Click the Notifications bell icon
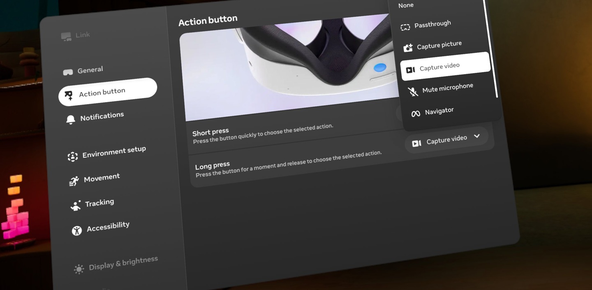 (x=71, y=119)
